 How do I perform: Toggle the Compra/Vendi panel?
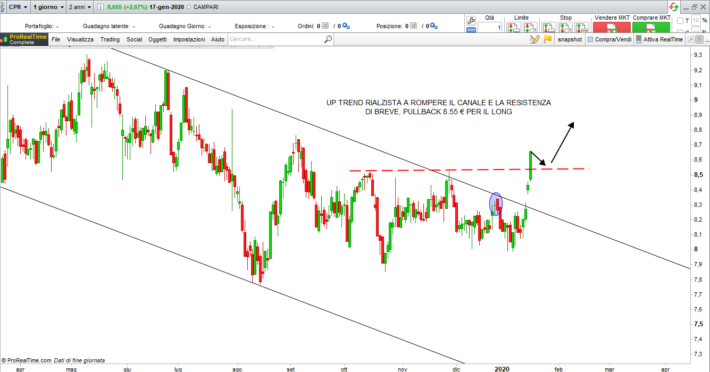tap(609, 39)
